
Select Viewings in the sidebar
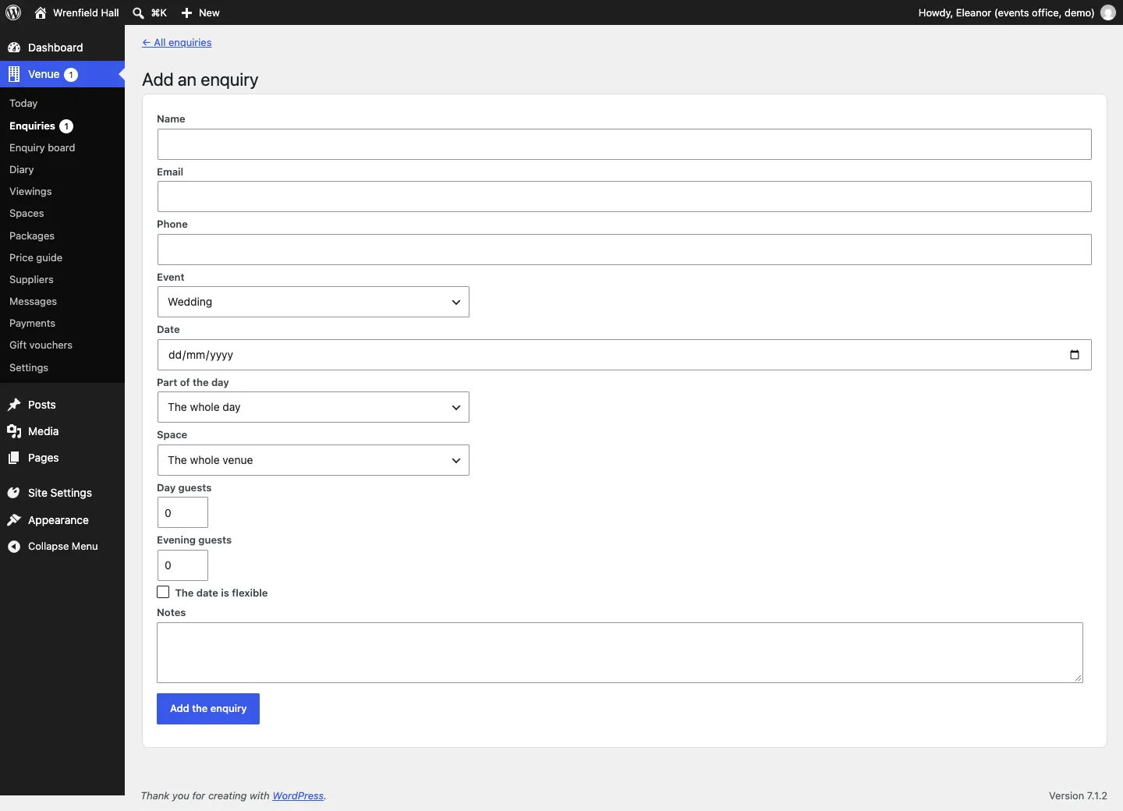click(x=30, y=192)
